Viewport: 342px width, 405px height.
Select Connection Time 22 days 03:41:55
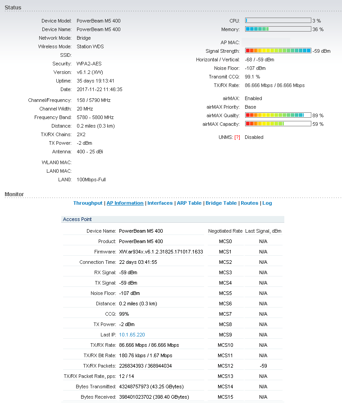(138, 262)
